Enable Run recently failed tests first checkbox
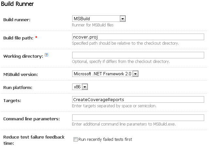Image resolution: width=212 pixels, height=149 pixels. pyautogui.click(x=75, y=140)
